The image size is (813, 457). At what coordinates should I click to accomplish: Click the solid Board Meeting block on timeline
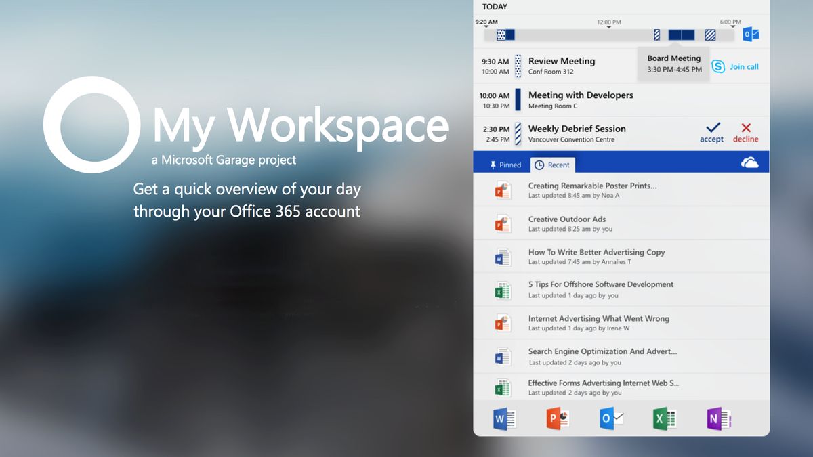[682, 35]
